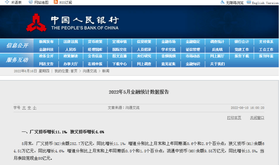This screenshot has width=279, height=165.
Task: Open the 学术交流 menu item
Action: tap(168, 49)
